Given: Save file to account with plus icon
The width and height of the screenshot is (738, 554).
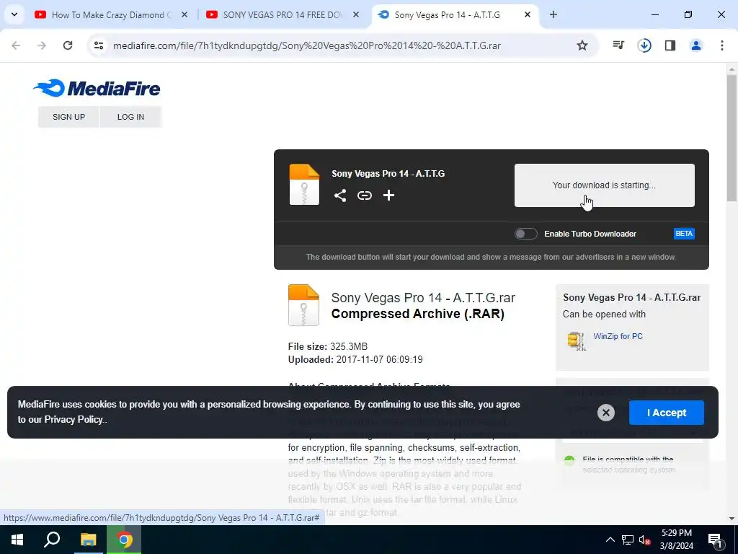Looking at the screenshot, I should (x=388, y=195).
